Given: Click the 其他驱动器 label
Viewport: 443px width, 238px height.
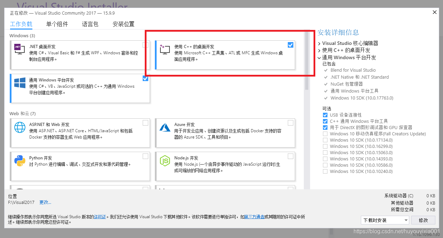Looking at the screenshot, I should pyautogui.click(x=402, y=203).
